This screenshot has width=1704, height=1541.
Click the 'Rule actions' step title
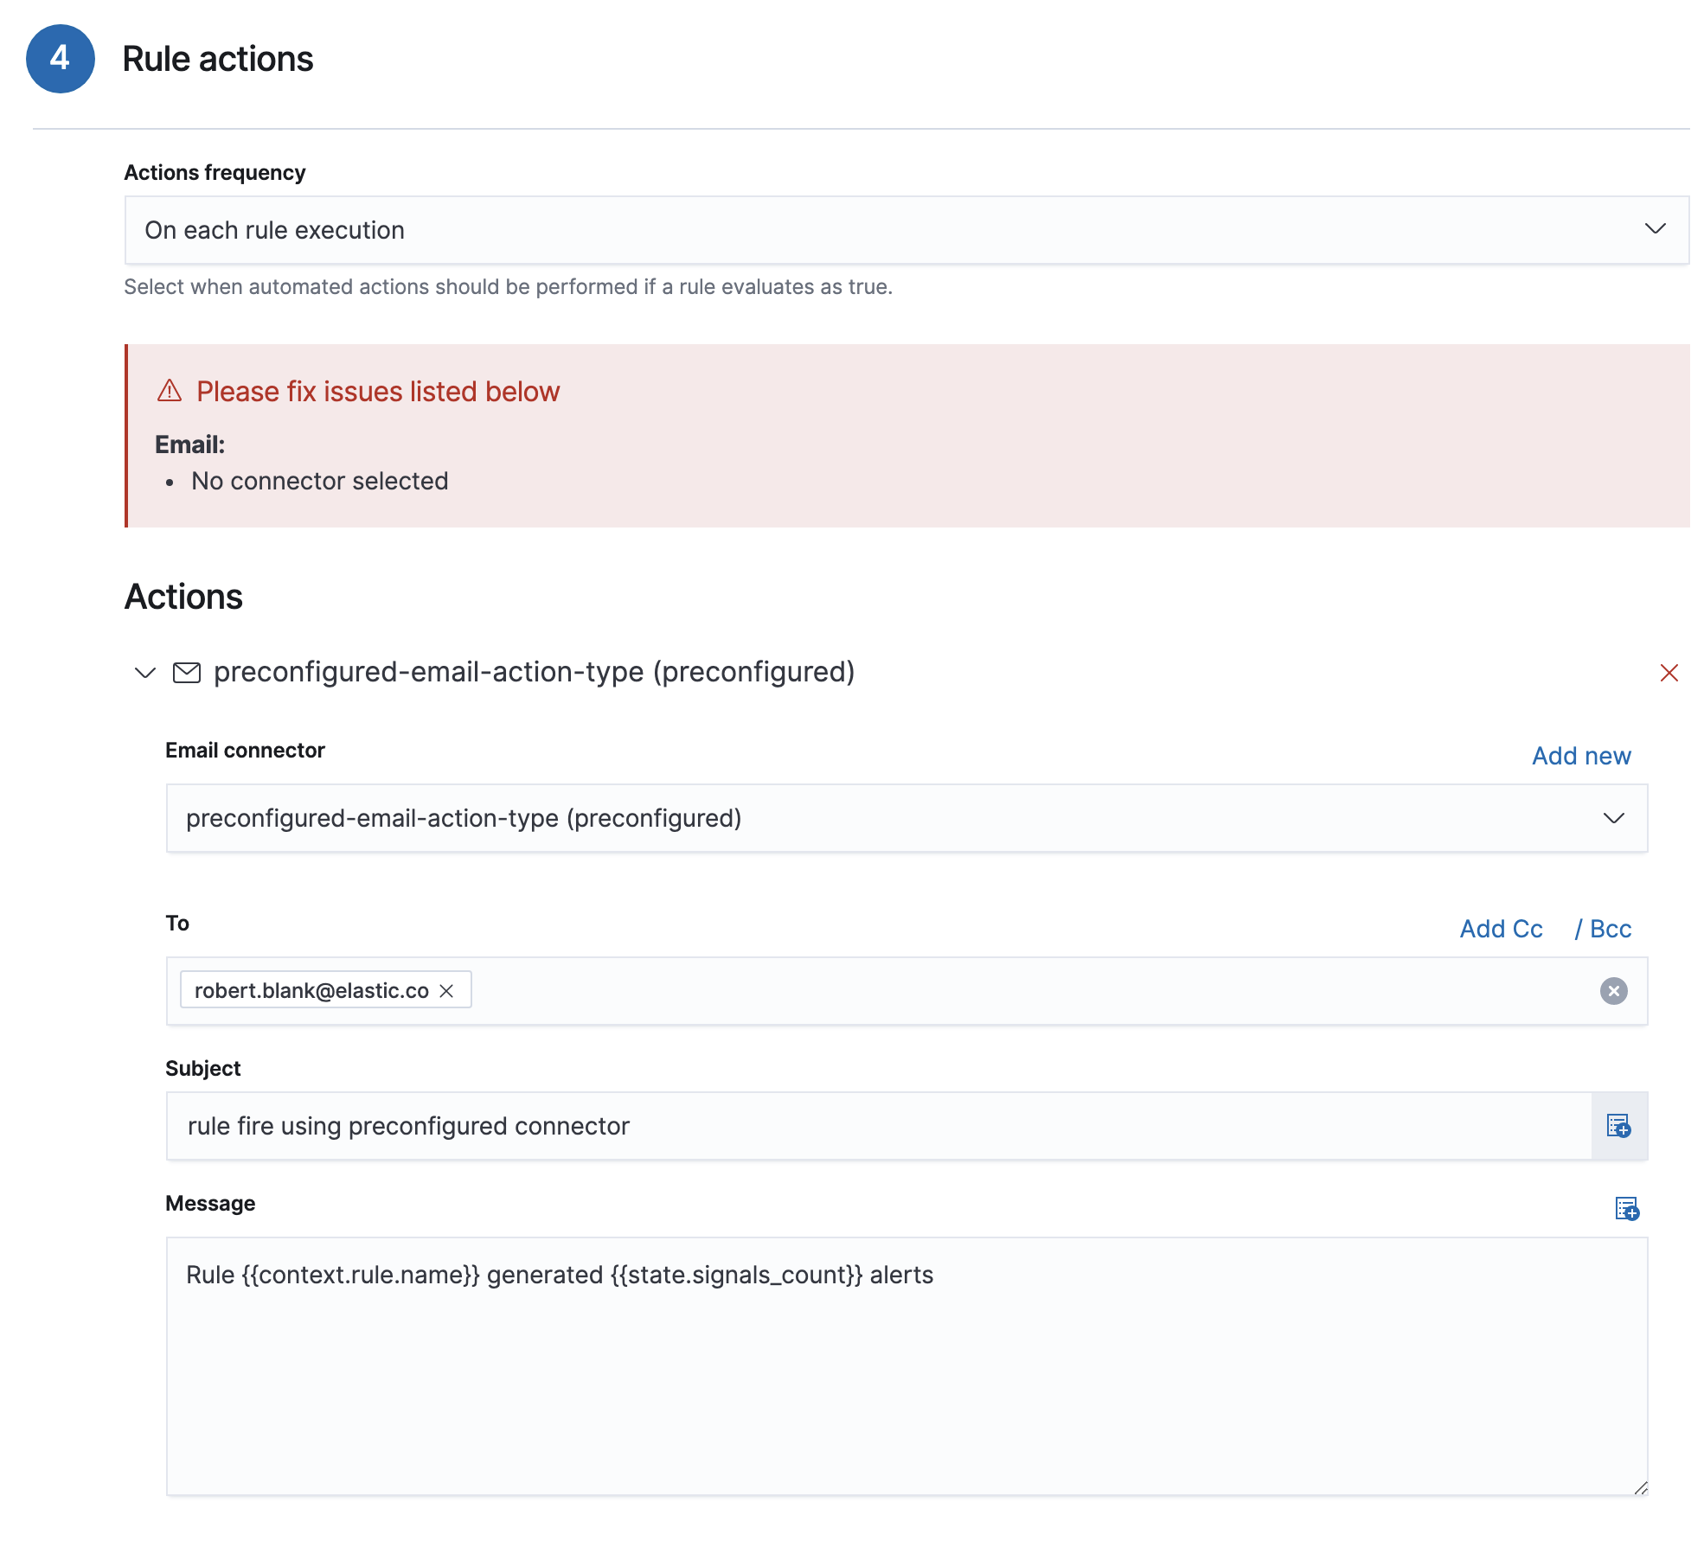coord(218,59)
